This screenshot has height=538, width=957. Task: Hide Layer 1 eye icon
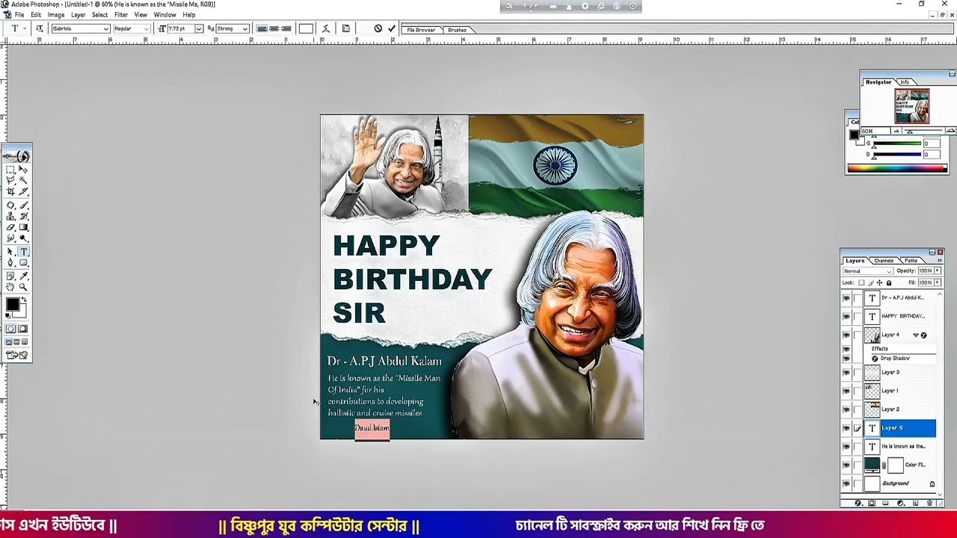point(846,391)
